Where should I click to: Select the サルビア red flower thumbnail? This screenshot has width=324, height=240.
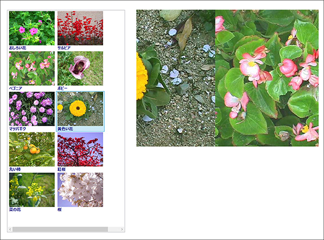pyautogui.click(x=80, y=28)
